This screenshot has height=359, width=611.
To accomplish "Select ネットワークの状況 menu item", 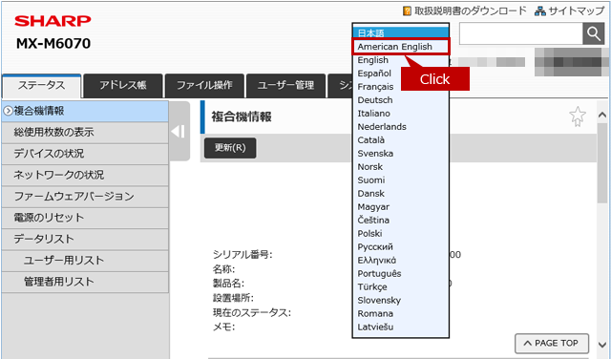I will point(85,175).
